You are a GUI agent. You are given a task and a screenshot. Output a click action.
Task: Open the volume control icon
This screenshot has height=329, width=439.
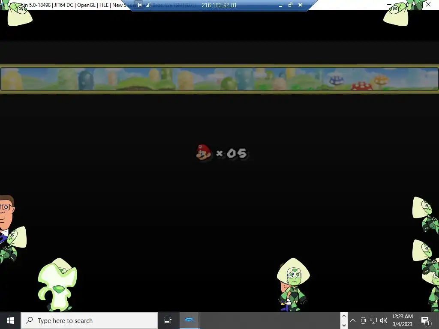(x=384, y=320)
